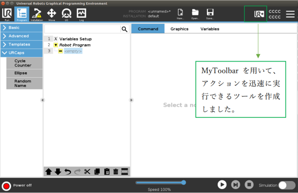Delete the selected node with trash icon
This screenshot has height=193, width=298.
click(116, 172)
